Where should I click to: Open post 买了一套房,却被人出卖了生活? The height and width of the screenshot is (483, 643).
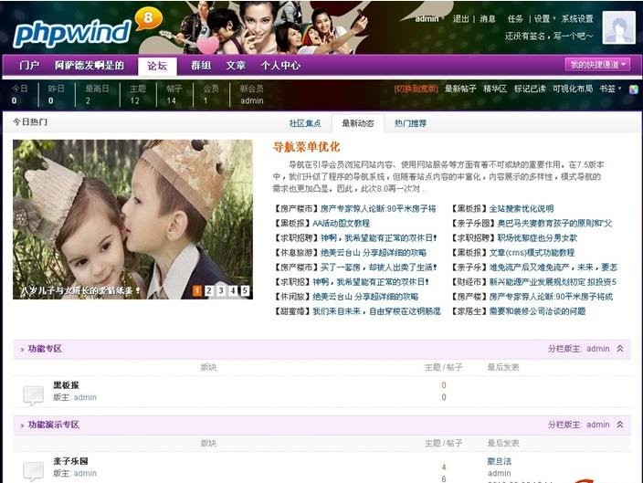tap(378, 268)
